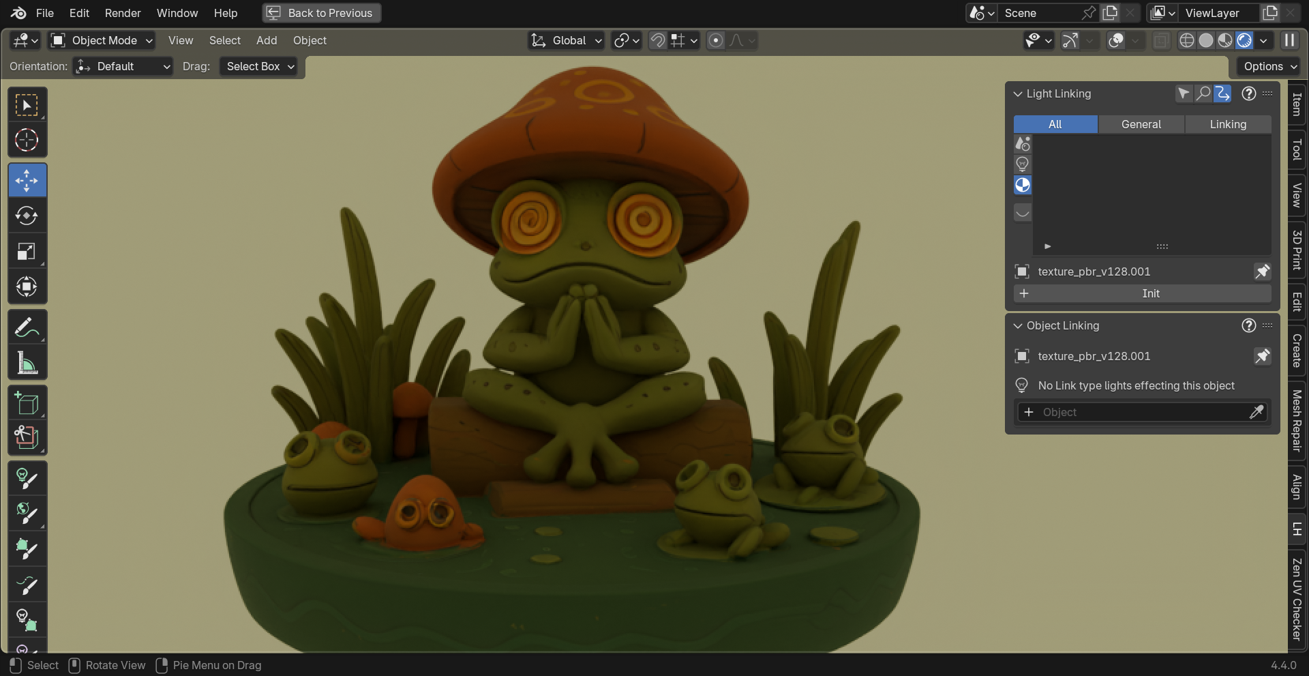The width and height of the screenshot is (1309, 676).
Task: Switch to the General tab
Action: pos(1141,124)
